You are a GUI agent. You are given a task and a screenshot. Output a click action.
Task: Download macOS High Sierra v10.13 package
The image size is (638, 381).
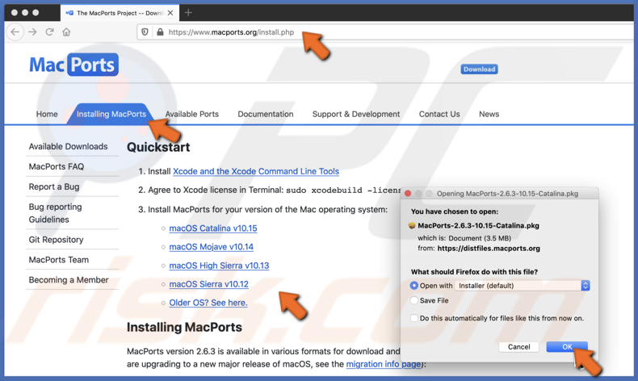[x=220, y=266]
